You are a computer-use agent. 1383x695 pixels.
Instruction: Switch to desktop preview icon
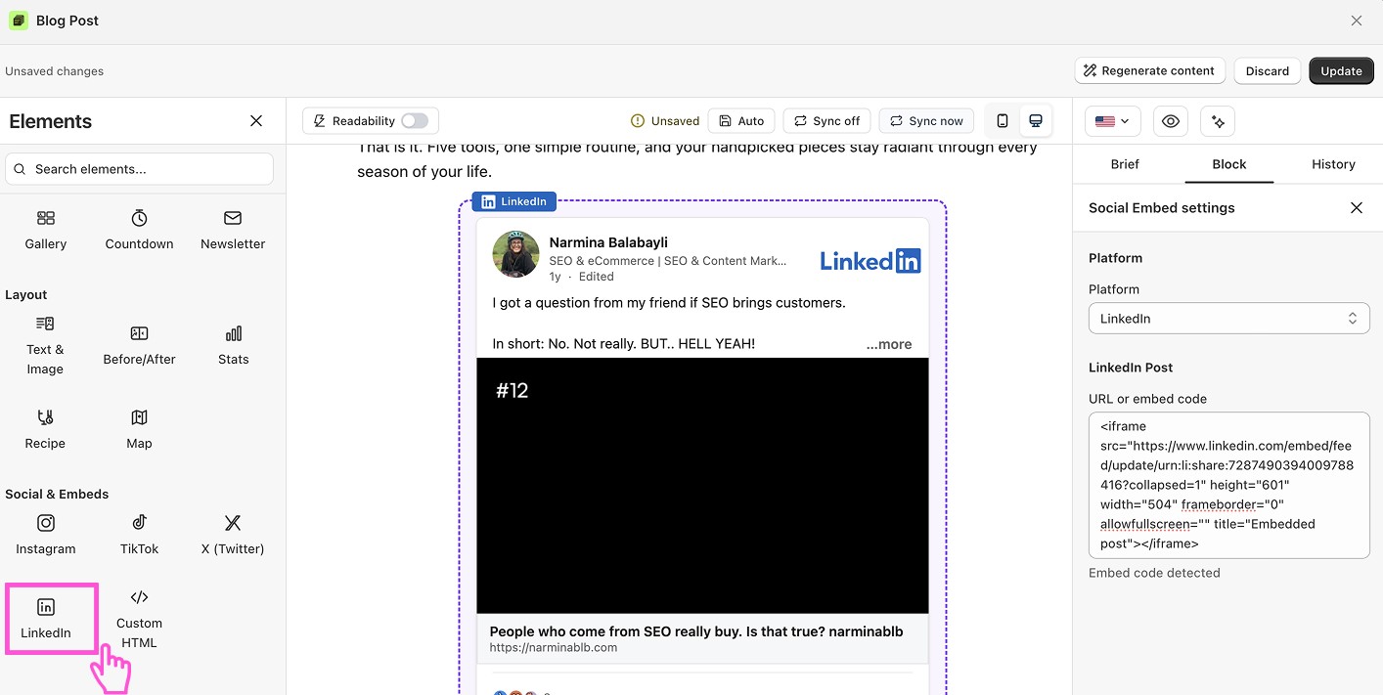coord(1036,121)
